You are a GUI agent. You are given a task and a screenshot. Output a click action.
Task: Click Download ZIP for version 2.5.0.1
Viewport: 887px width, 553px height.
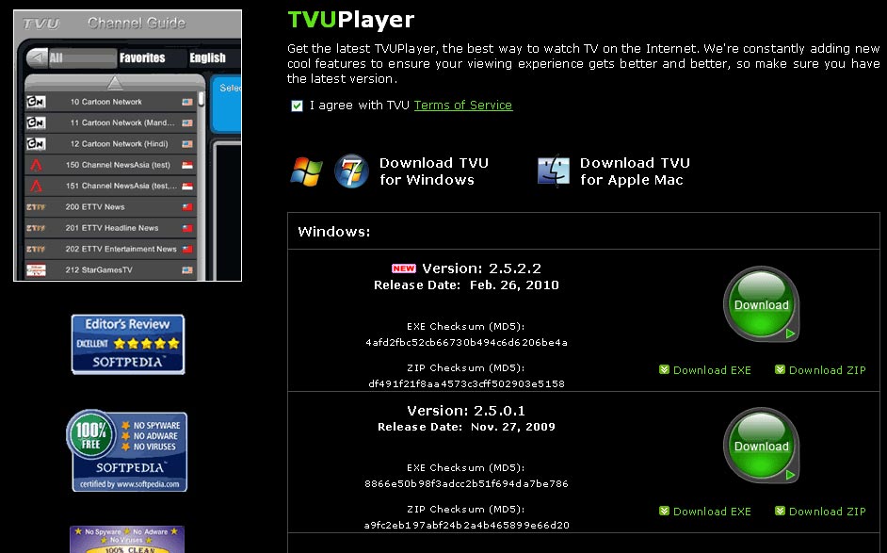click(x=827, y=512)
